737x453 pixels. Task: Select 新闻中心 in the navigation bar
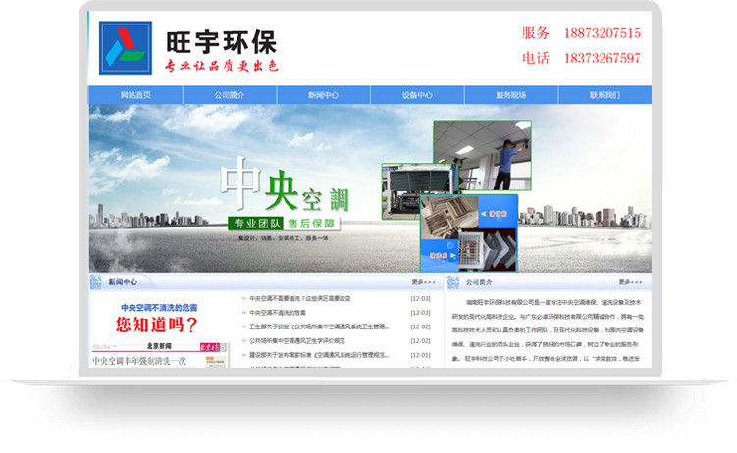tap(323, 95)
